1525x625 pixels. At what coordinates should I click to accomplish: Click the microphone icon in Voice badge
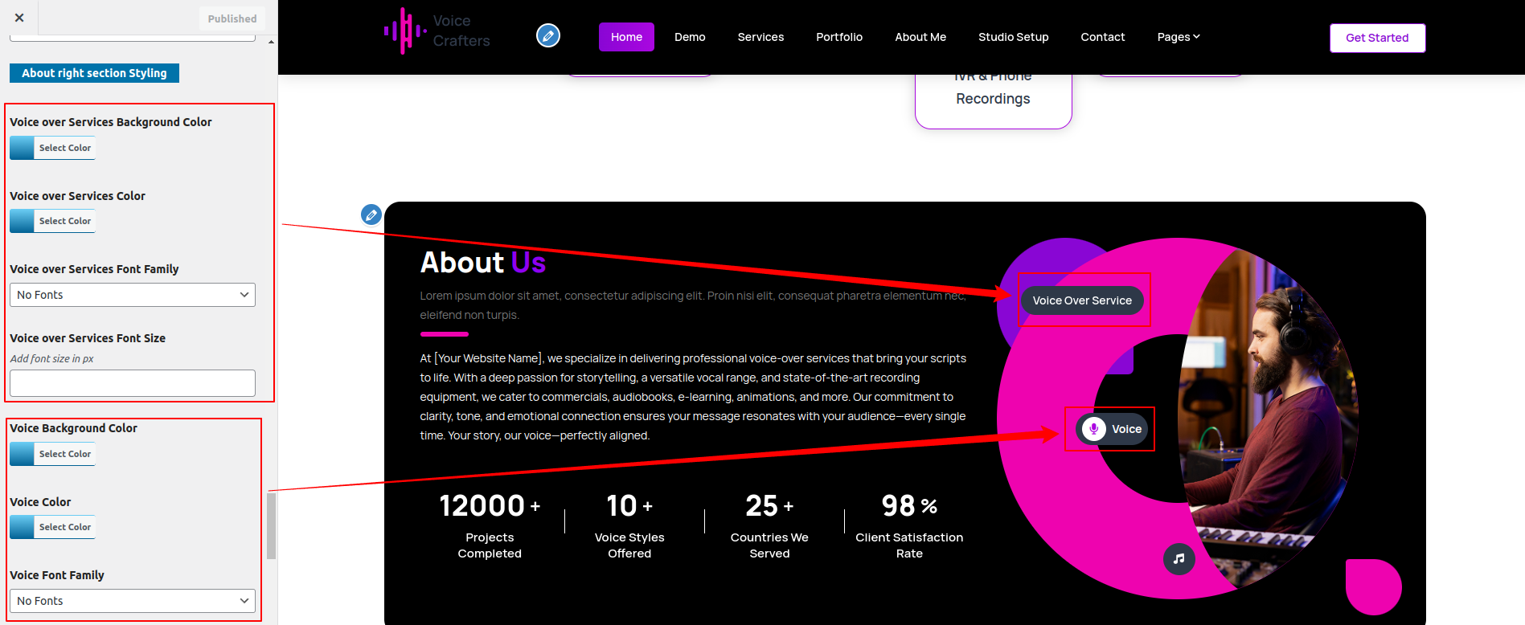click(x=1093, y=429)
